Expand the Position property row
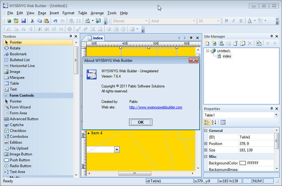The image size is (282, 186). [x=206, y=143]
